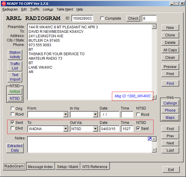This screenshot has height=177, width=186.
Task: Click the Ready To Copy app icon in title bar
Action: click(x=4, y=4)
